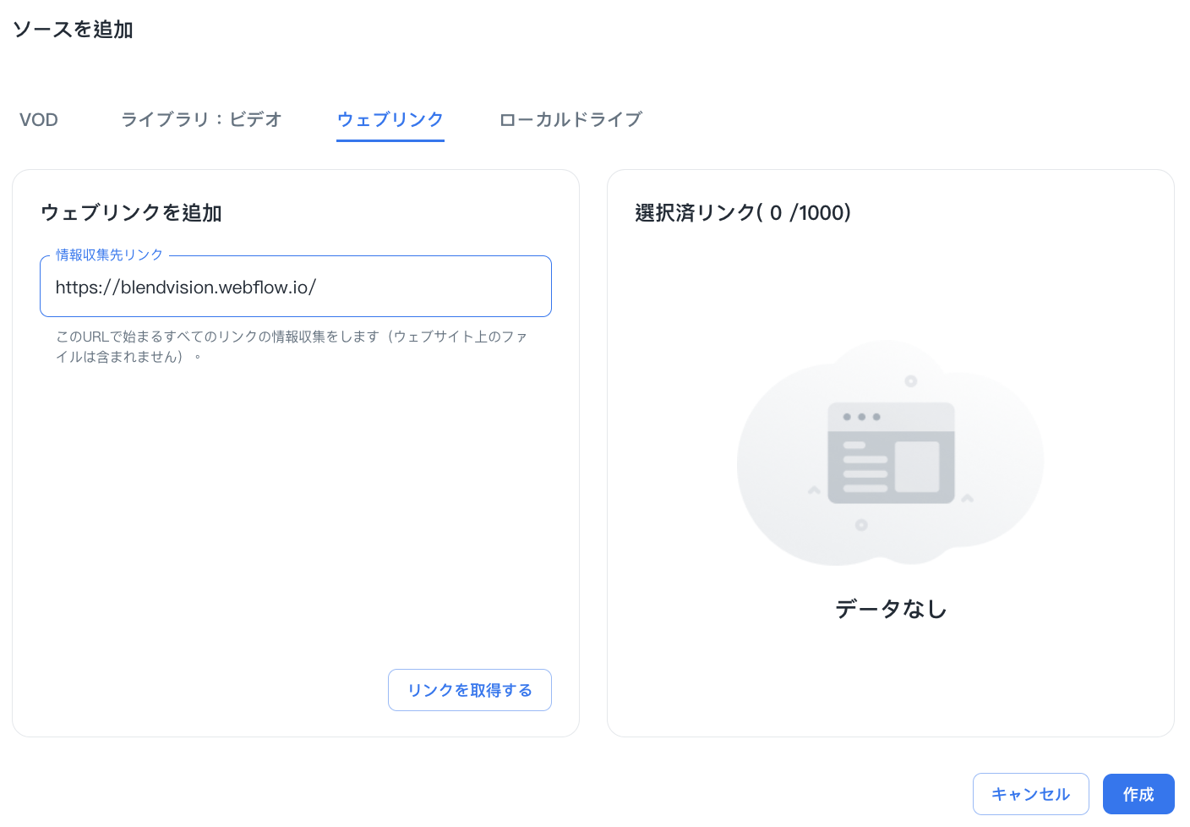This screenshot has height=827, width=1190.
Task: Switch to the VOD tab
Action: (x=39, y=119)
